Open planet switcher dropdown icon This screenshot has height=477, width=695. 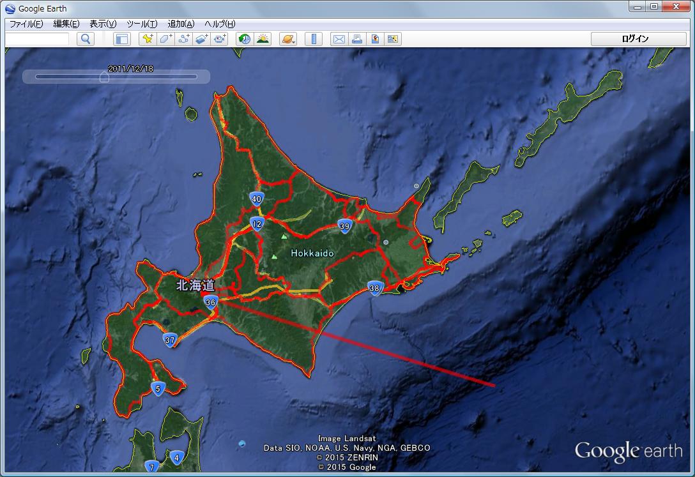point(288,39)
